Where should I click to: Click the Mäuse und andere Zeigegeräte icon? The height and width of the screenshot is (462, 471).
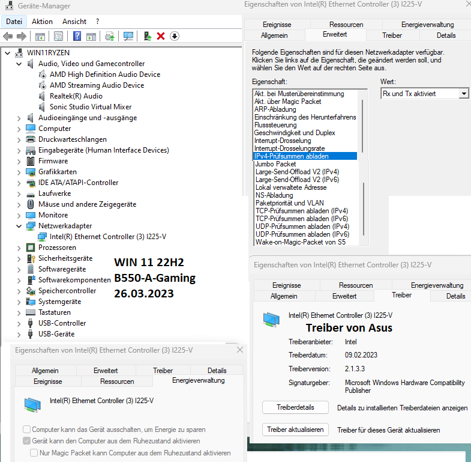coord(31,204)
